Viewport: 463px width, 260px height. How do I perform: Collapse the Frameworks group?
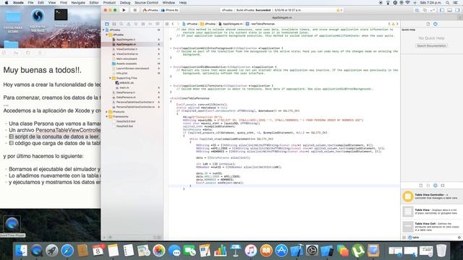[107, 116]
